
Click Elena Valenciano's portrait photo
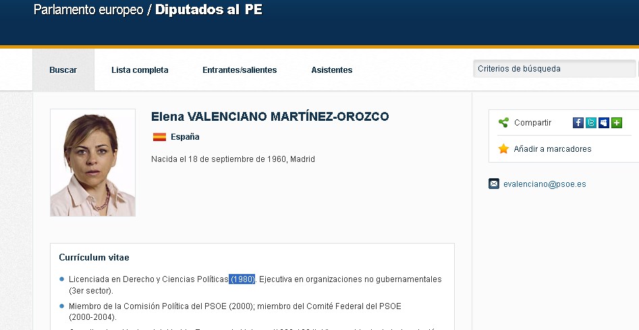pyautogui.click(x=92, y=163)
